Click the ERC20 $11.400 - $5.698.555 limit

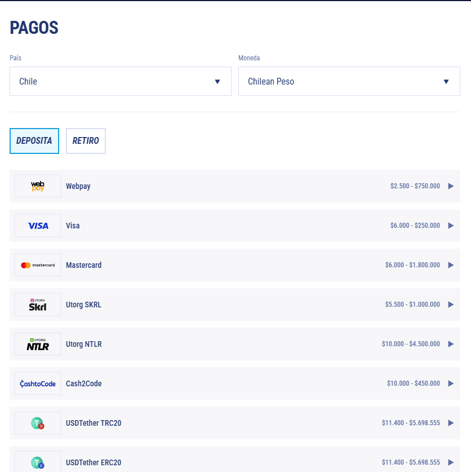pyautogui.click(x=411, y=462)
